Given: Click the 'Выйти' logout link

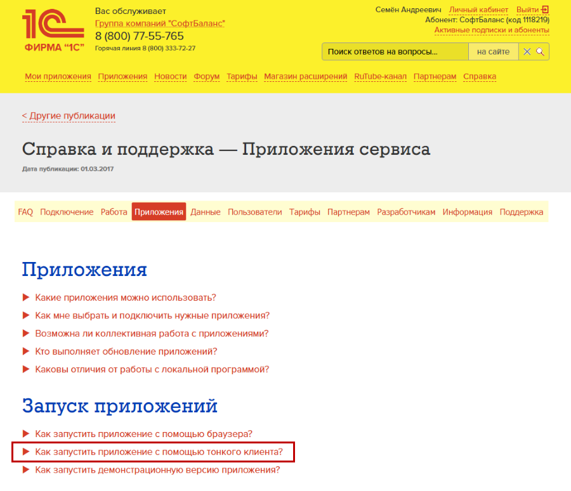Looking at the screenshot, I should tap(528, 10).
